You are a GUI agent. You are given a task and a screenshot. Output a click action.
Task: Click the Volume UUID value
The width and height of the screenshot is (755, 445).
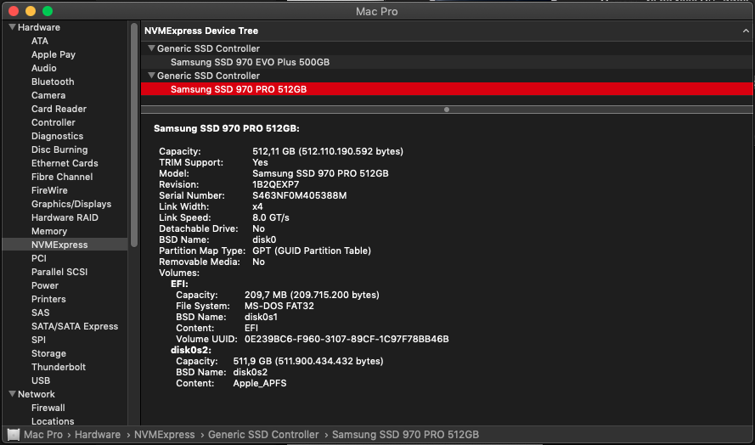pyautogui.click(x=347, y=339)
